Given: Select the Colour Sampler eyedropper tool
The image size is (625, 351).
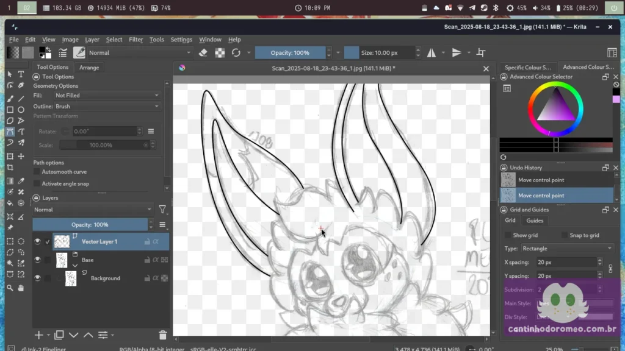Looking at the screenshot, I should tap(21, 181).
